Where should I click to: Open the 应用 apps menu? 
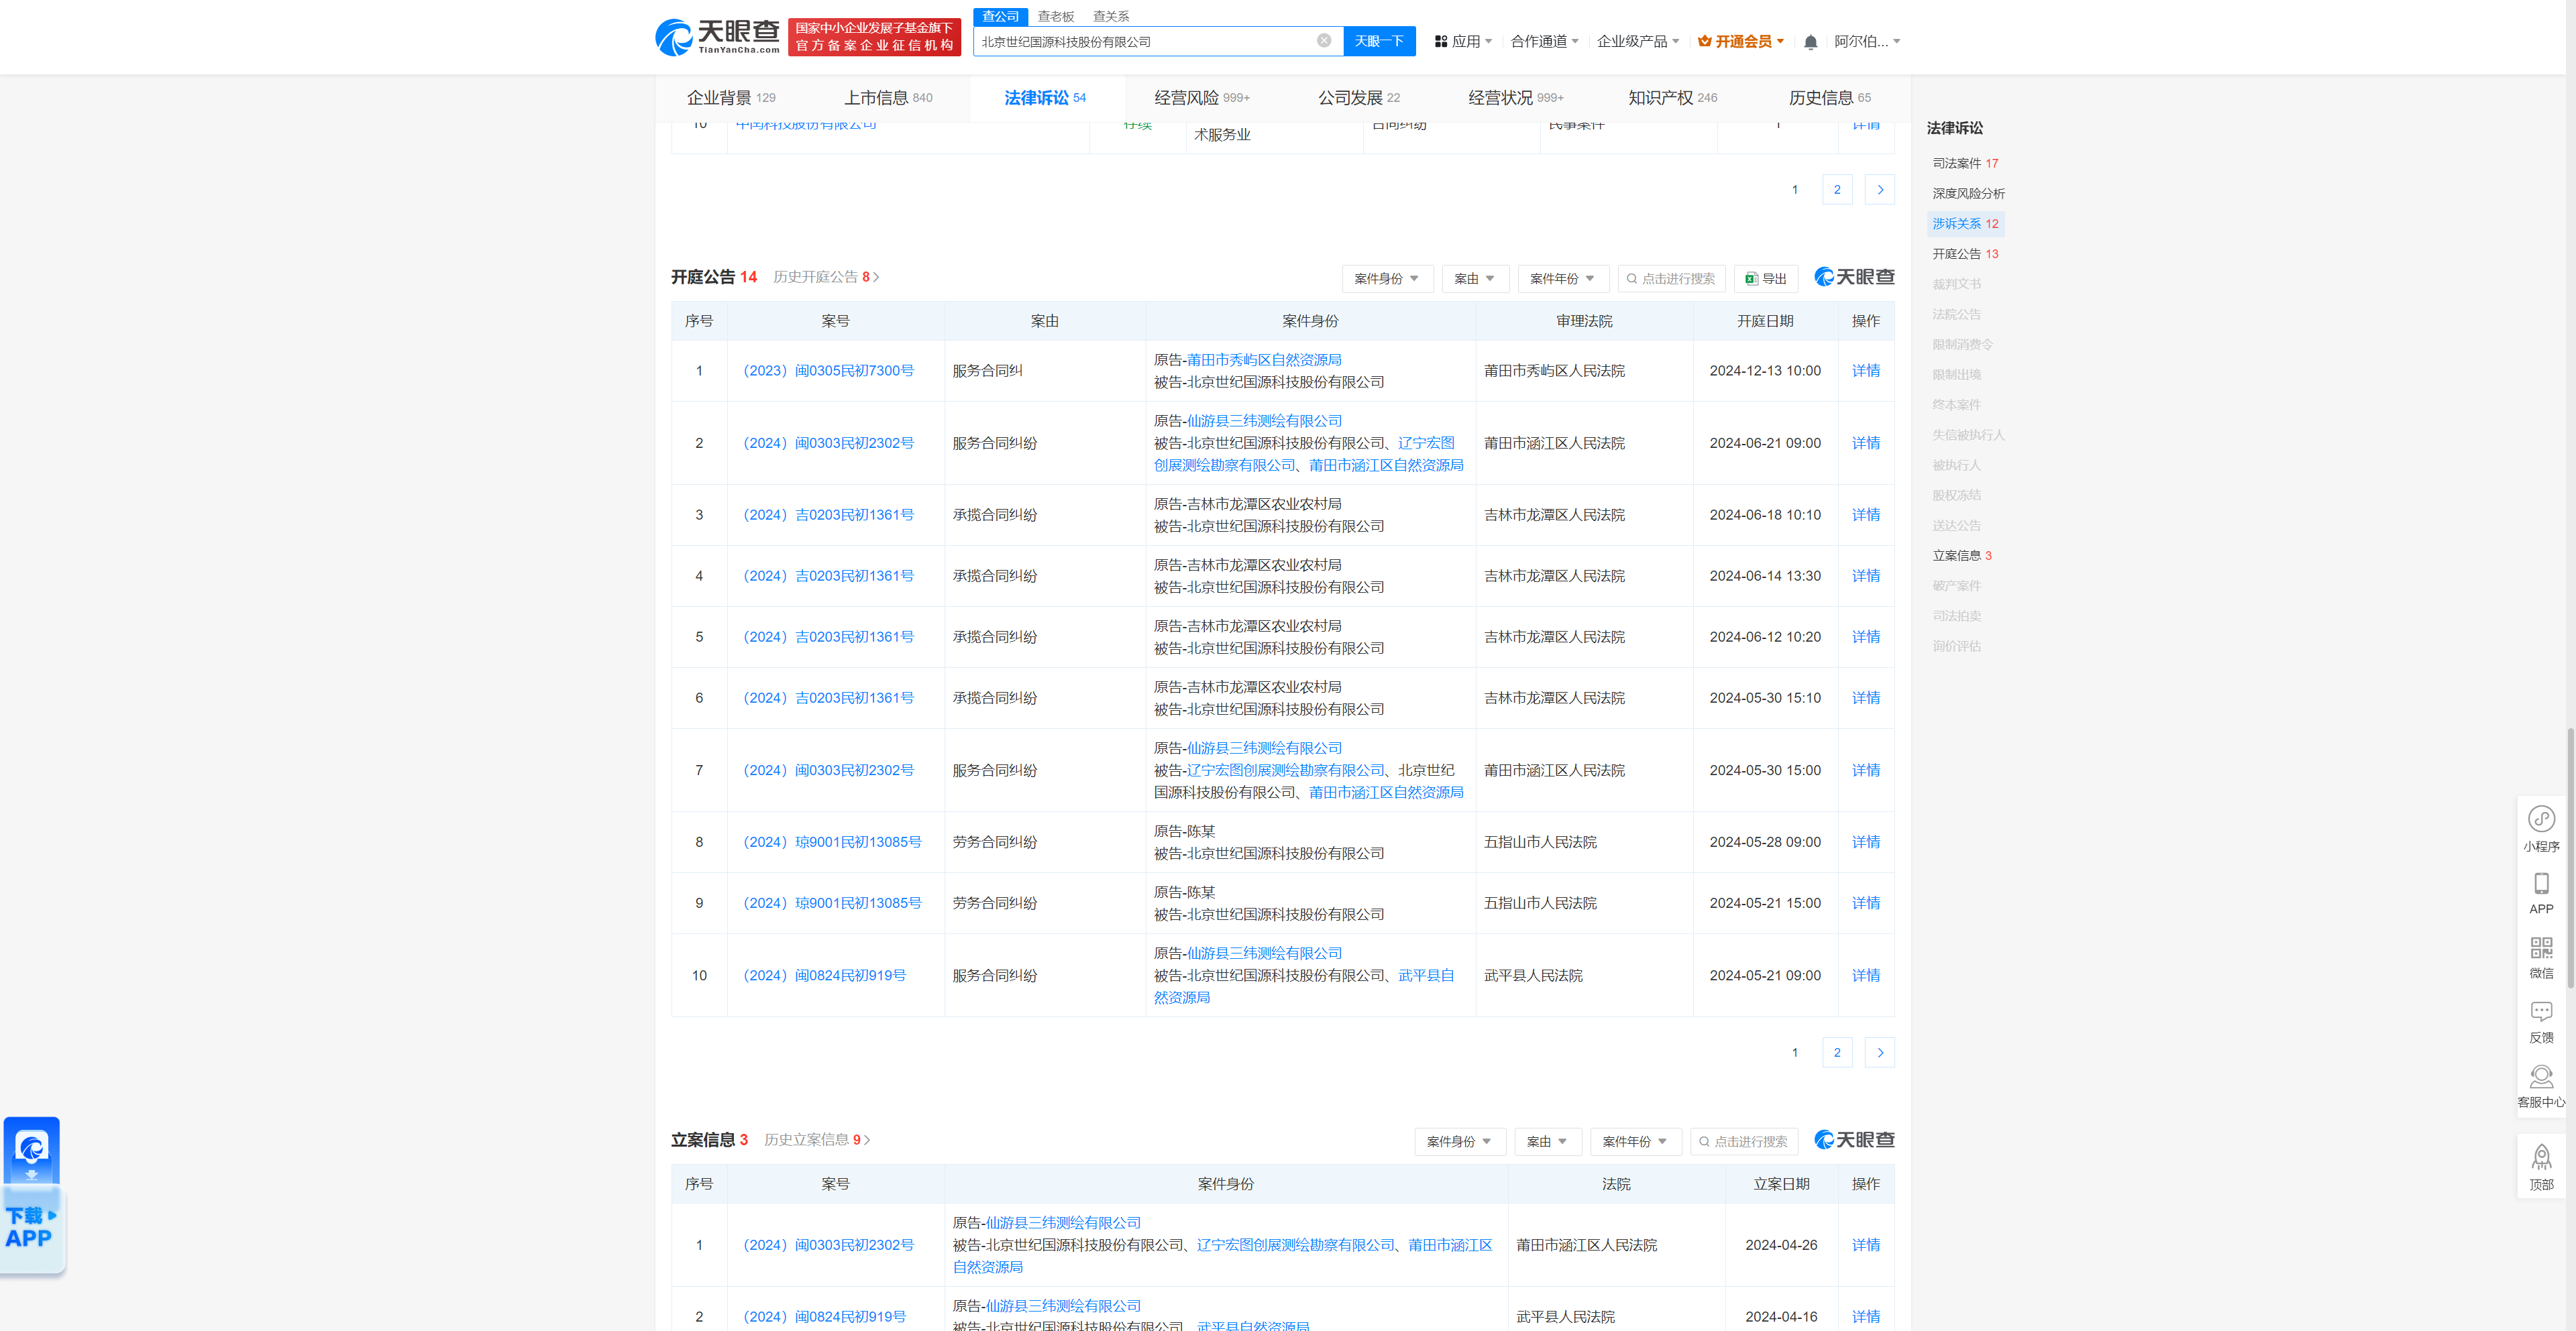(1463, 42)
